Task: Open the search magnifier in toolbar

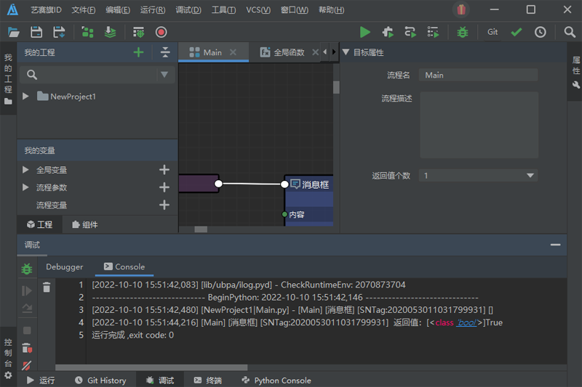Action: (x=570, y=32)
